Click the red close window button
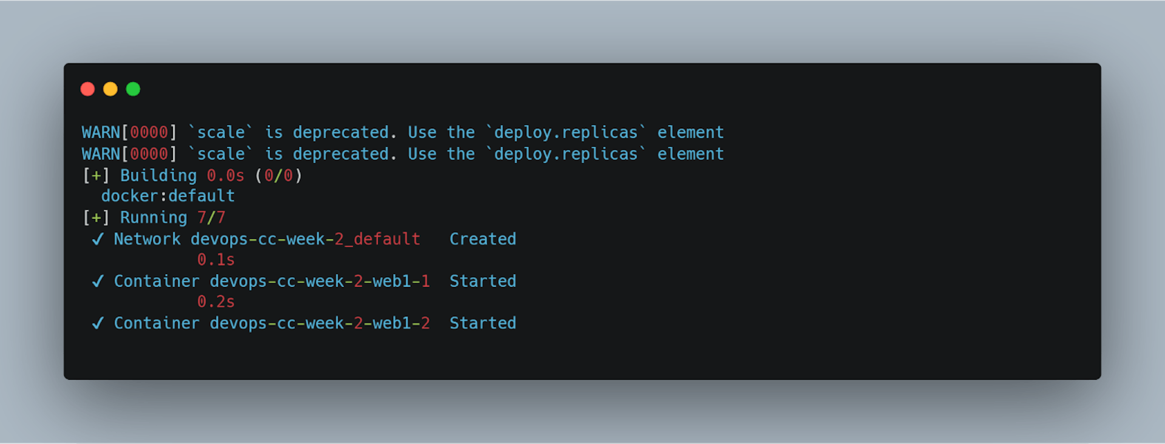Screen dimensions: 1165x444 point(88,89)
